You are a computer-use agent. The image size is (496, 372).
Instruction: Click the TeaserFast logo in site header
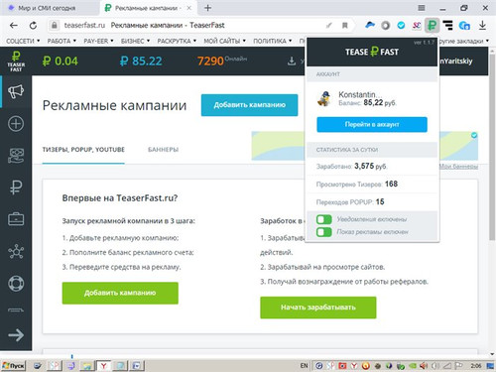16,62
